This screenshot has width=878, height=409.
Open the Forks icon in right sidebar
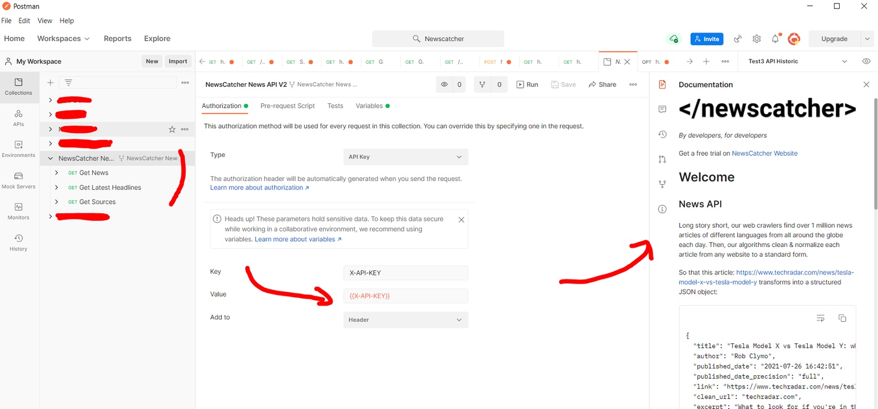pos(663,184)
